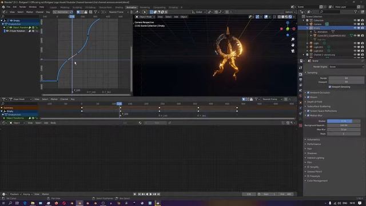The image size is (366, 206).
Task: Expand the Color Management panel
Action: 317,181
